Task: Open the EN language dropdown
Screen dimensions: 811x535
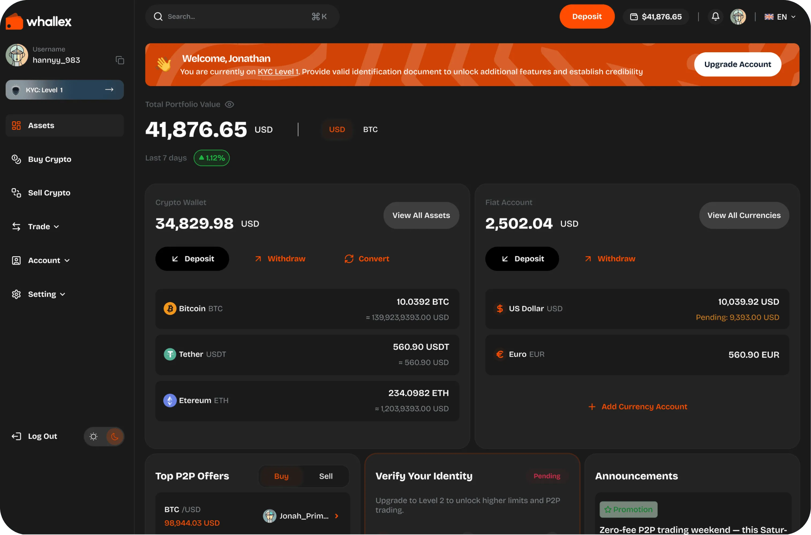Action: point(780,17)
